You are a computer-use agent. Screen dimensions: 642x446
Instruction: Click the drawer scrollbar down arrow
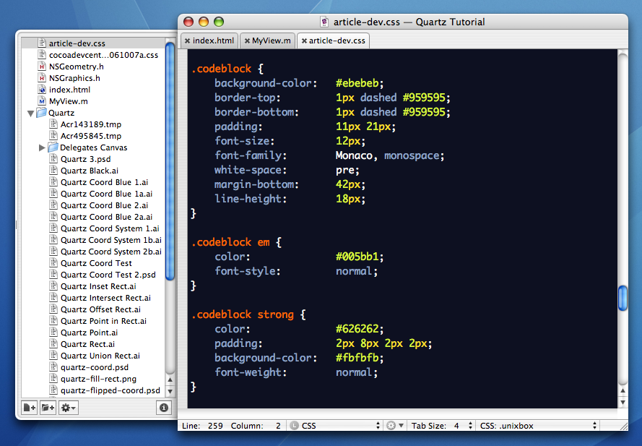170,392
